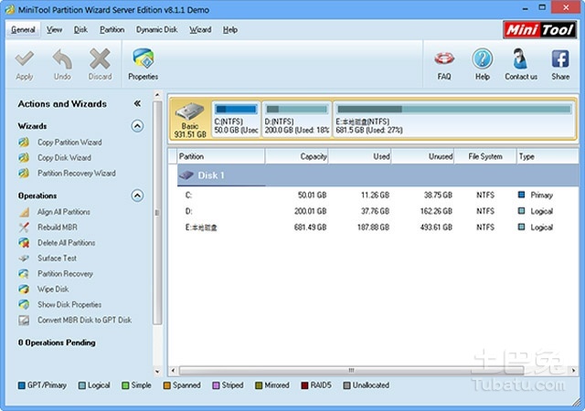Click the Undo arrow icon
The width and height of the screenshot is (585, 411).
pos(62,59)
